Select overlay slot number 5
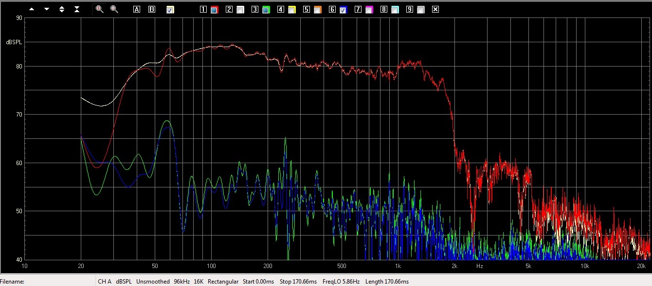Viewport: 652px width, 286px height. pos(307,9)
